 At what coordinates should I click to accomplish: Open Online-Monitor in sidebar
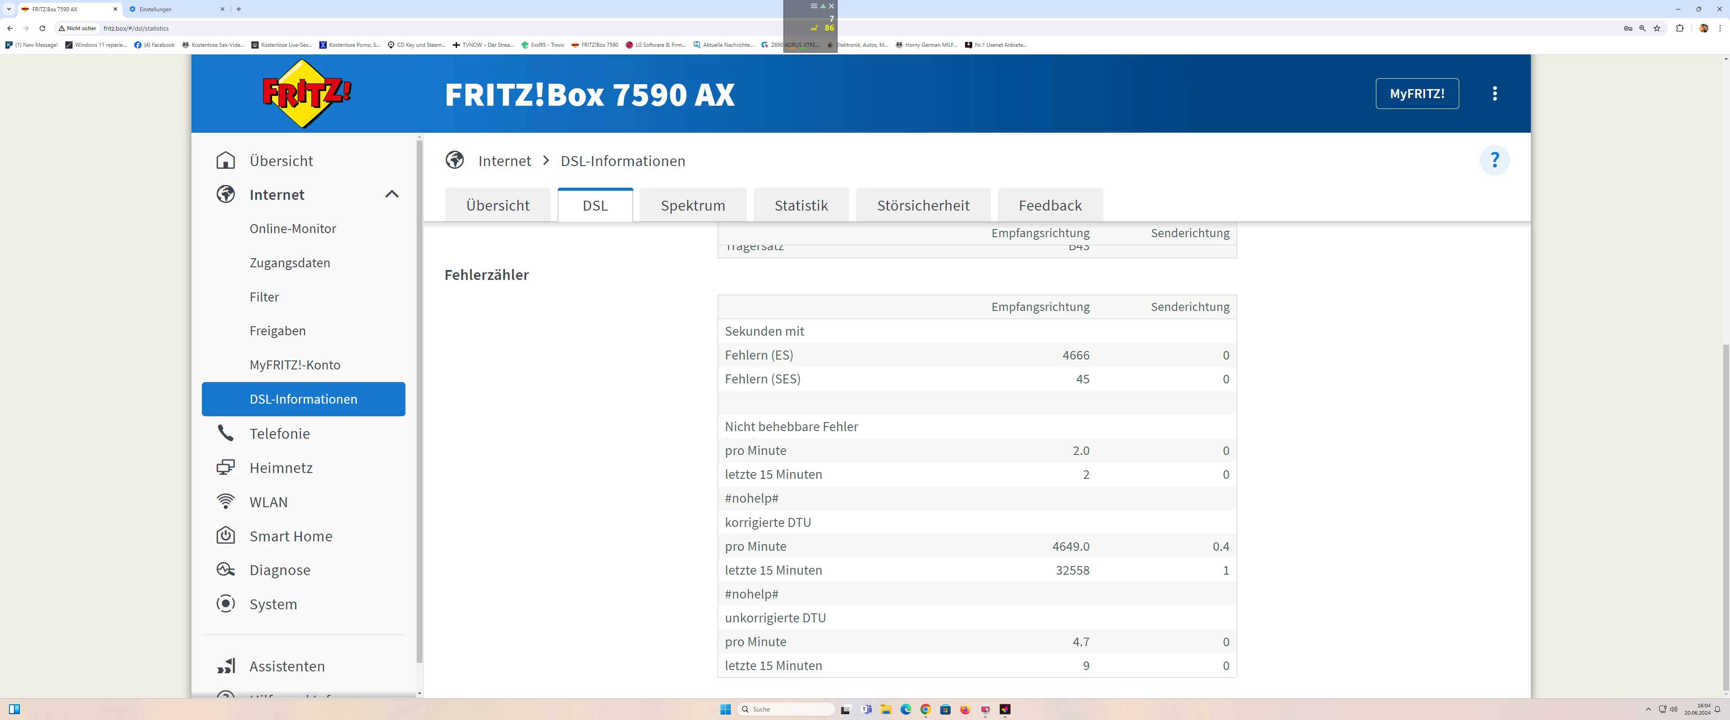293,229
